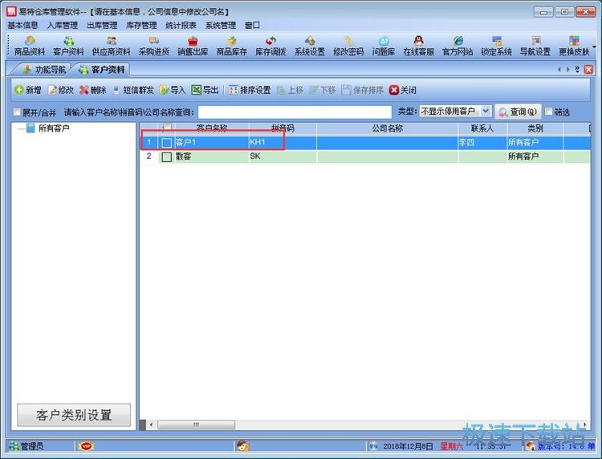Sort by 公司名称 column header
Image resolution: width=602 pixels, height=459 pixels.
tap(387, 128)
